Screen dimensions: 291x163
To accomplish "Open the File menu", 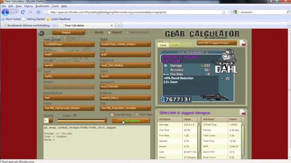I will (4, 6).
